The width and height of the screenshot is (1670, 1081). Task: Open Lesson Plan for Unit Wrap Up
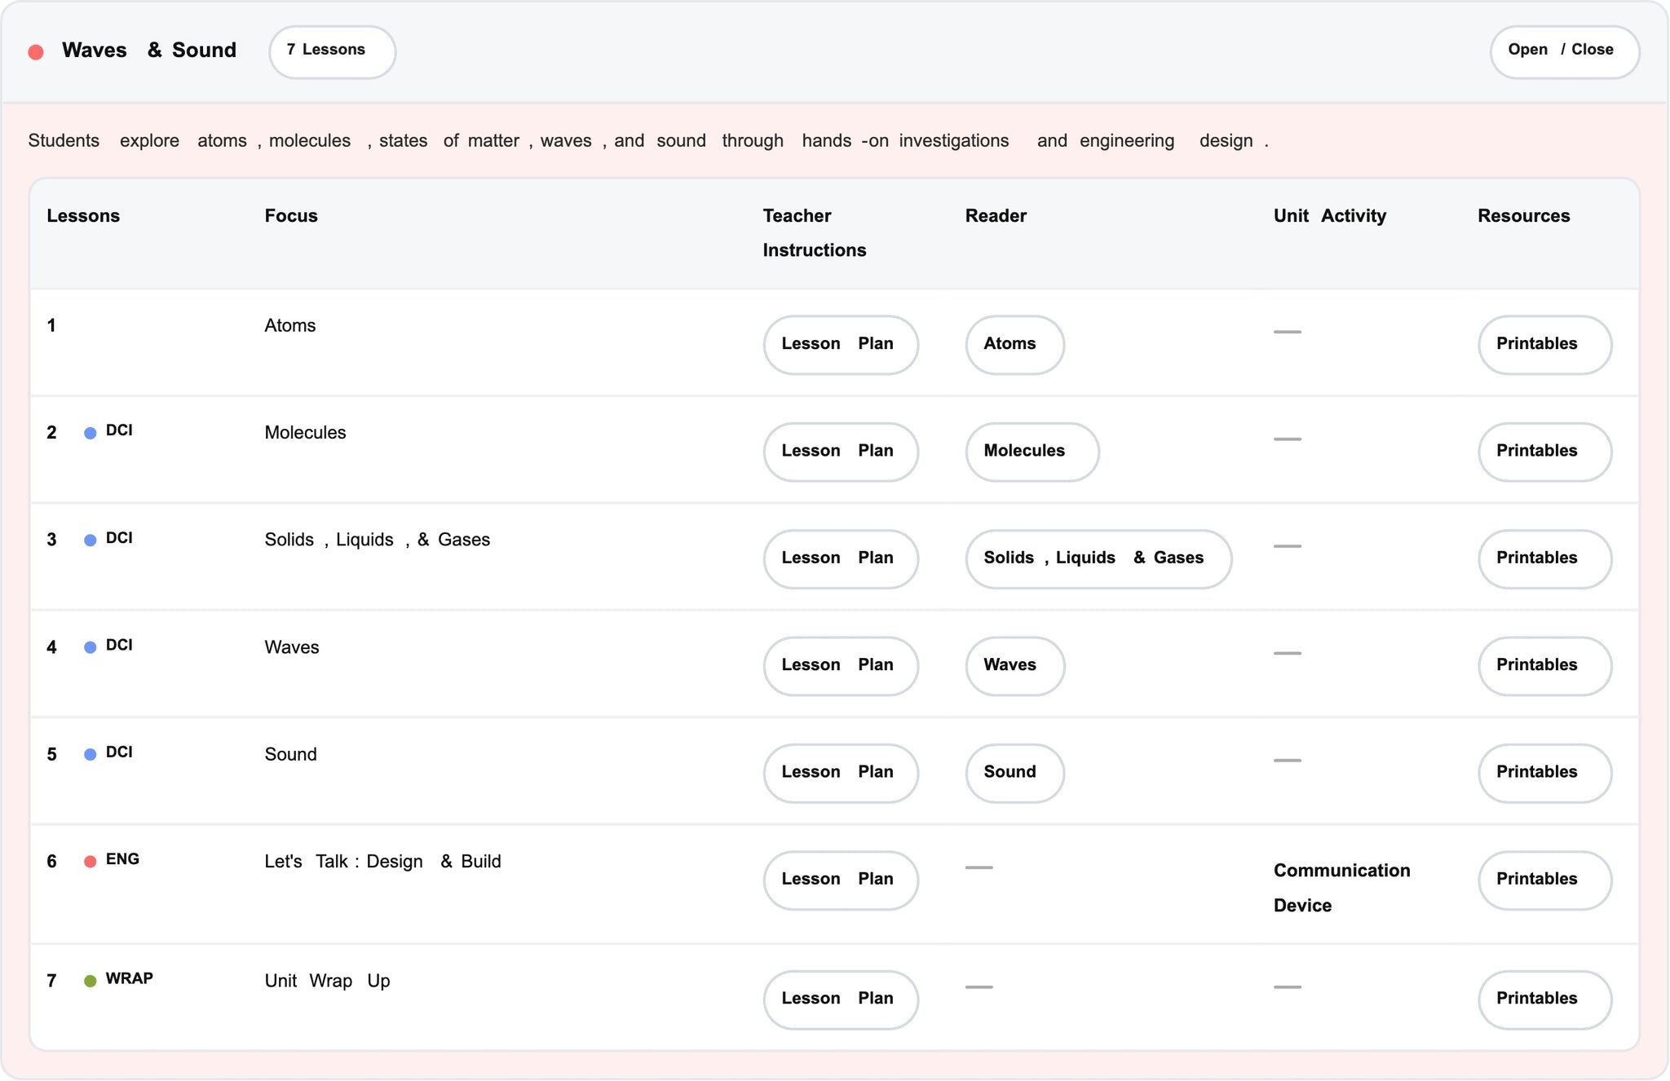click(x=841, y=999)
